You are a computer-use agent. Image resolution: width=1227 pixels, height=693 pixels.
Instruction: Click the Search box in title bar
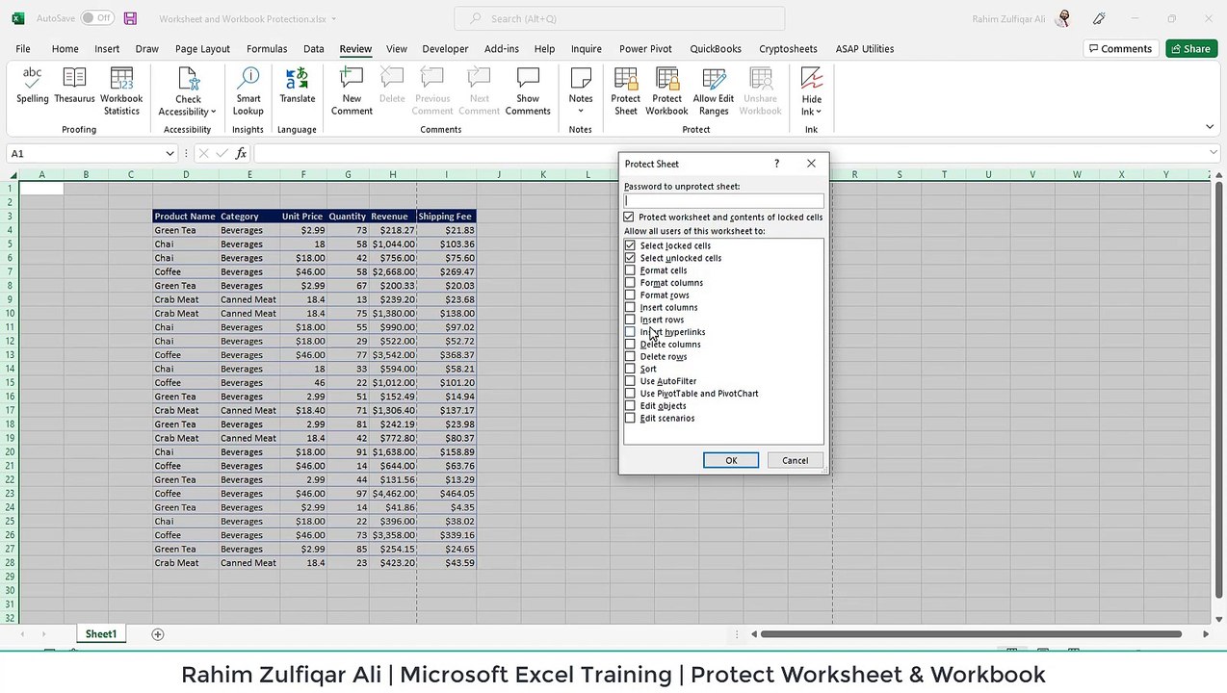[619, 18]
